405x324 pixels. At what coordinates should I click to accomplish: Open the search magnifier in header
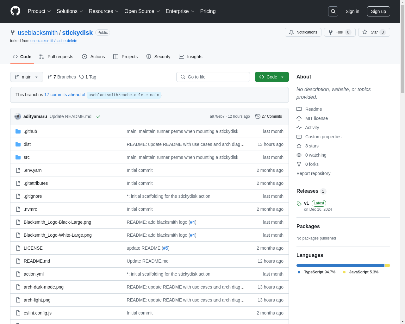coord(333,11)
